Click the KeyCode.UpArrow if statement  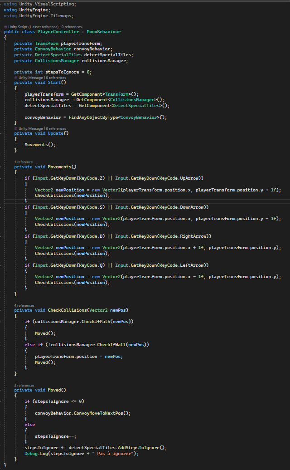point(114,178)
